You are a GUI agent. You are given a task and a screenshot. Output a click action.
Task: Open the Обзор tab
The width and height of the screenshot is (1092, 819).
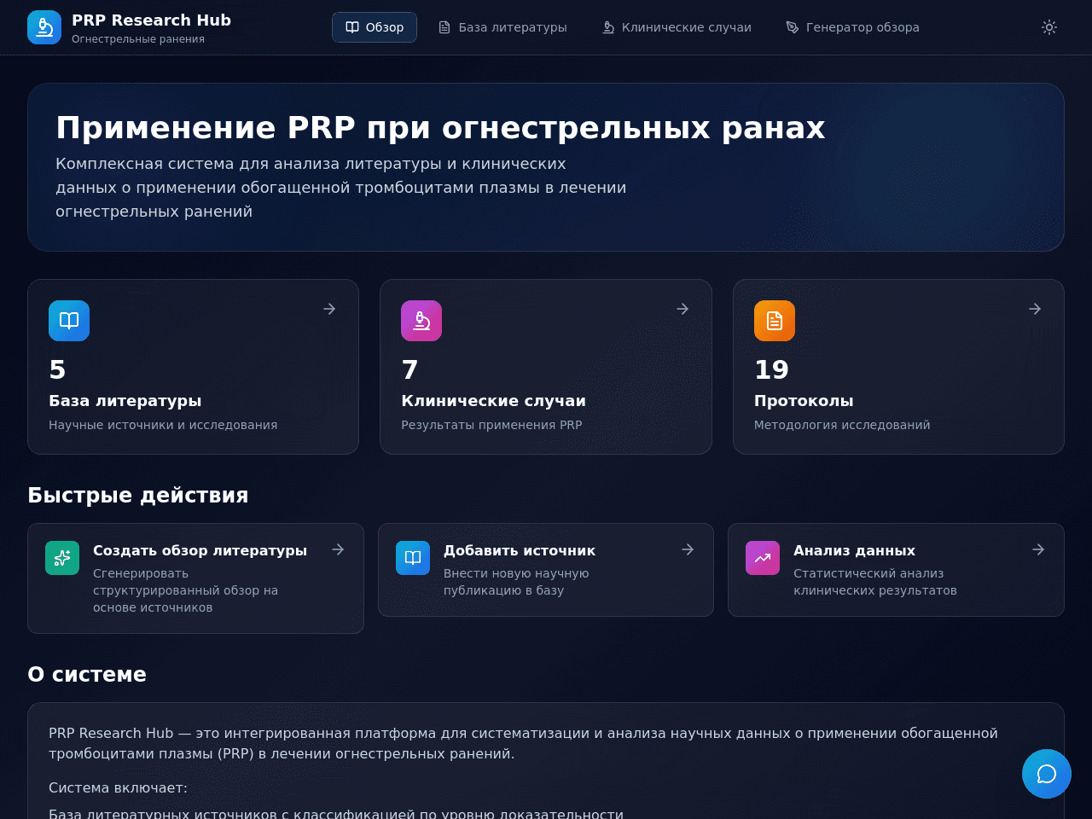point(375,27)
